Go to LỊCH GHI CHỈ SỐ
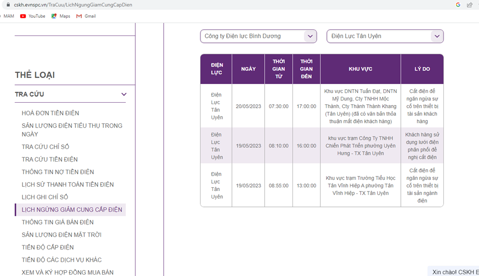This screenshot has height=276, width=479. tap(45, 197)
